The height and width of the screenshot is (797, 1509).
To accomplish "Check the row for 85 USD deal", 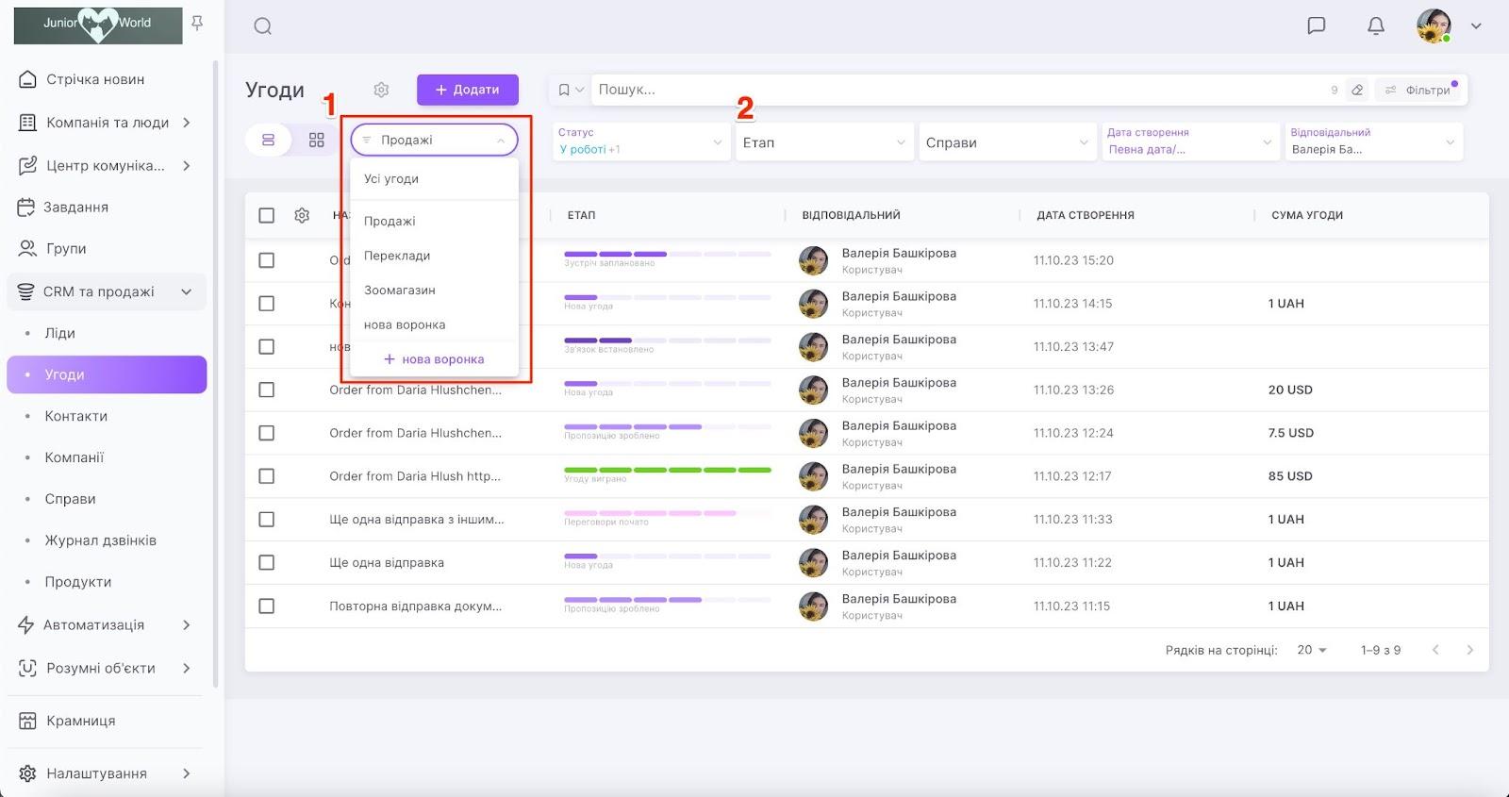I will coord(267,476).
